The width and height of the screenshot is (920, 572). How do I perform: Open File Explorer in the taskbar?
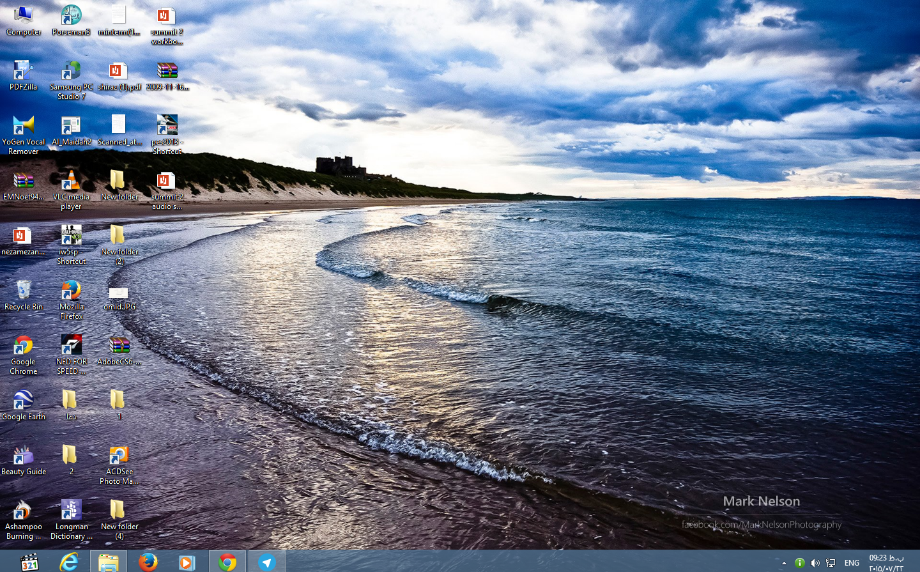coord(109,562)
